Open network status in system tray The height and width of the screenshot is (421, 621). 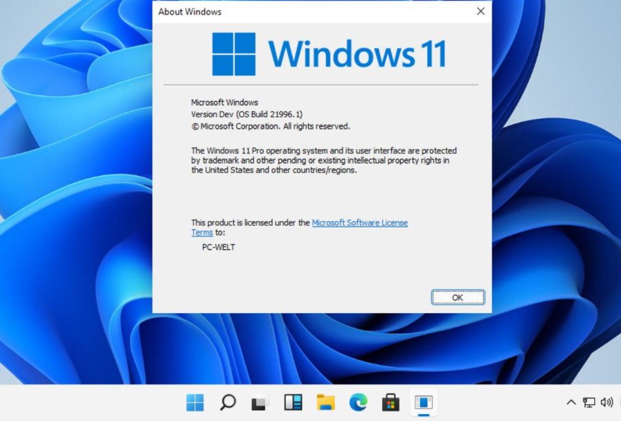[x=589, y=402]
